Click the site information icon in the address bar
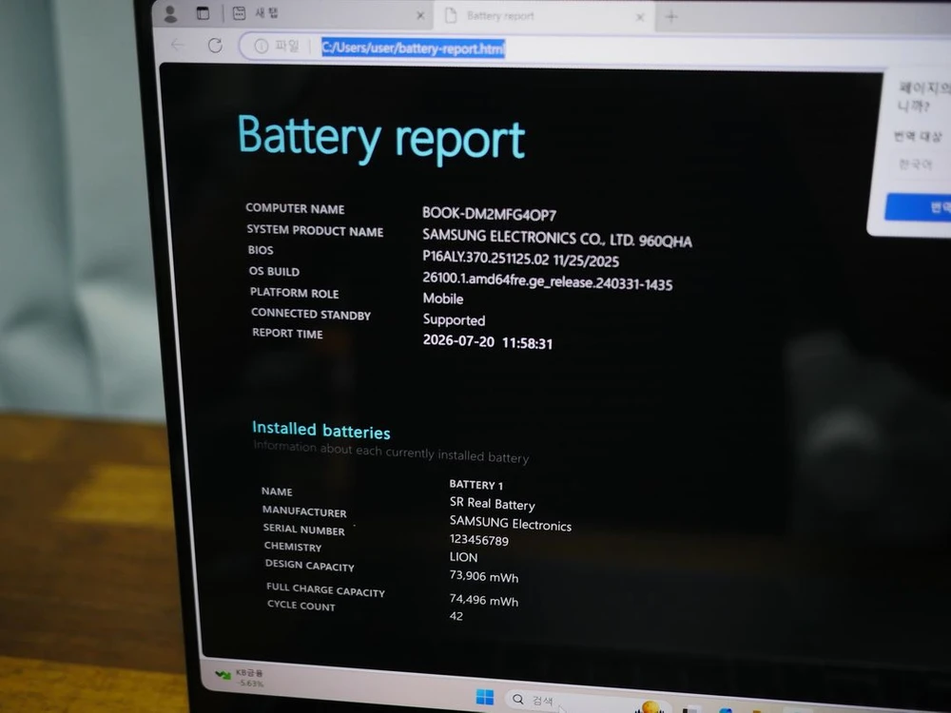The height and width of the screenshot is (713, 951). (x=261, y=46)
